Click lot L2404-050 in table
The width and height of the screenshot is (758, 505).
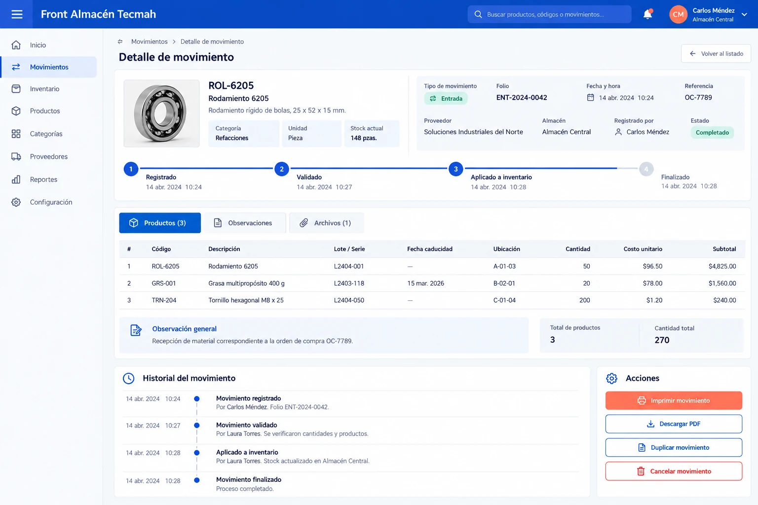pyautogui.click(x=349, y=300)
